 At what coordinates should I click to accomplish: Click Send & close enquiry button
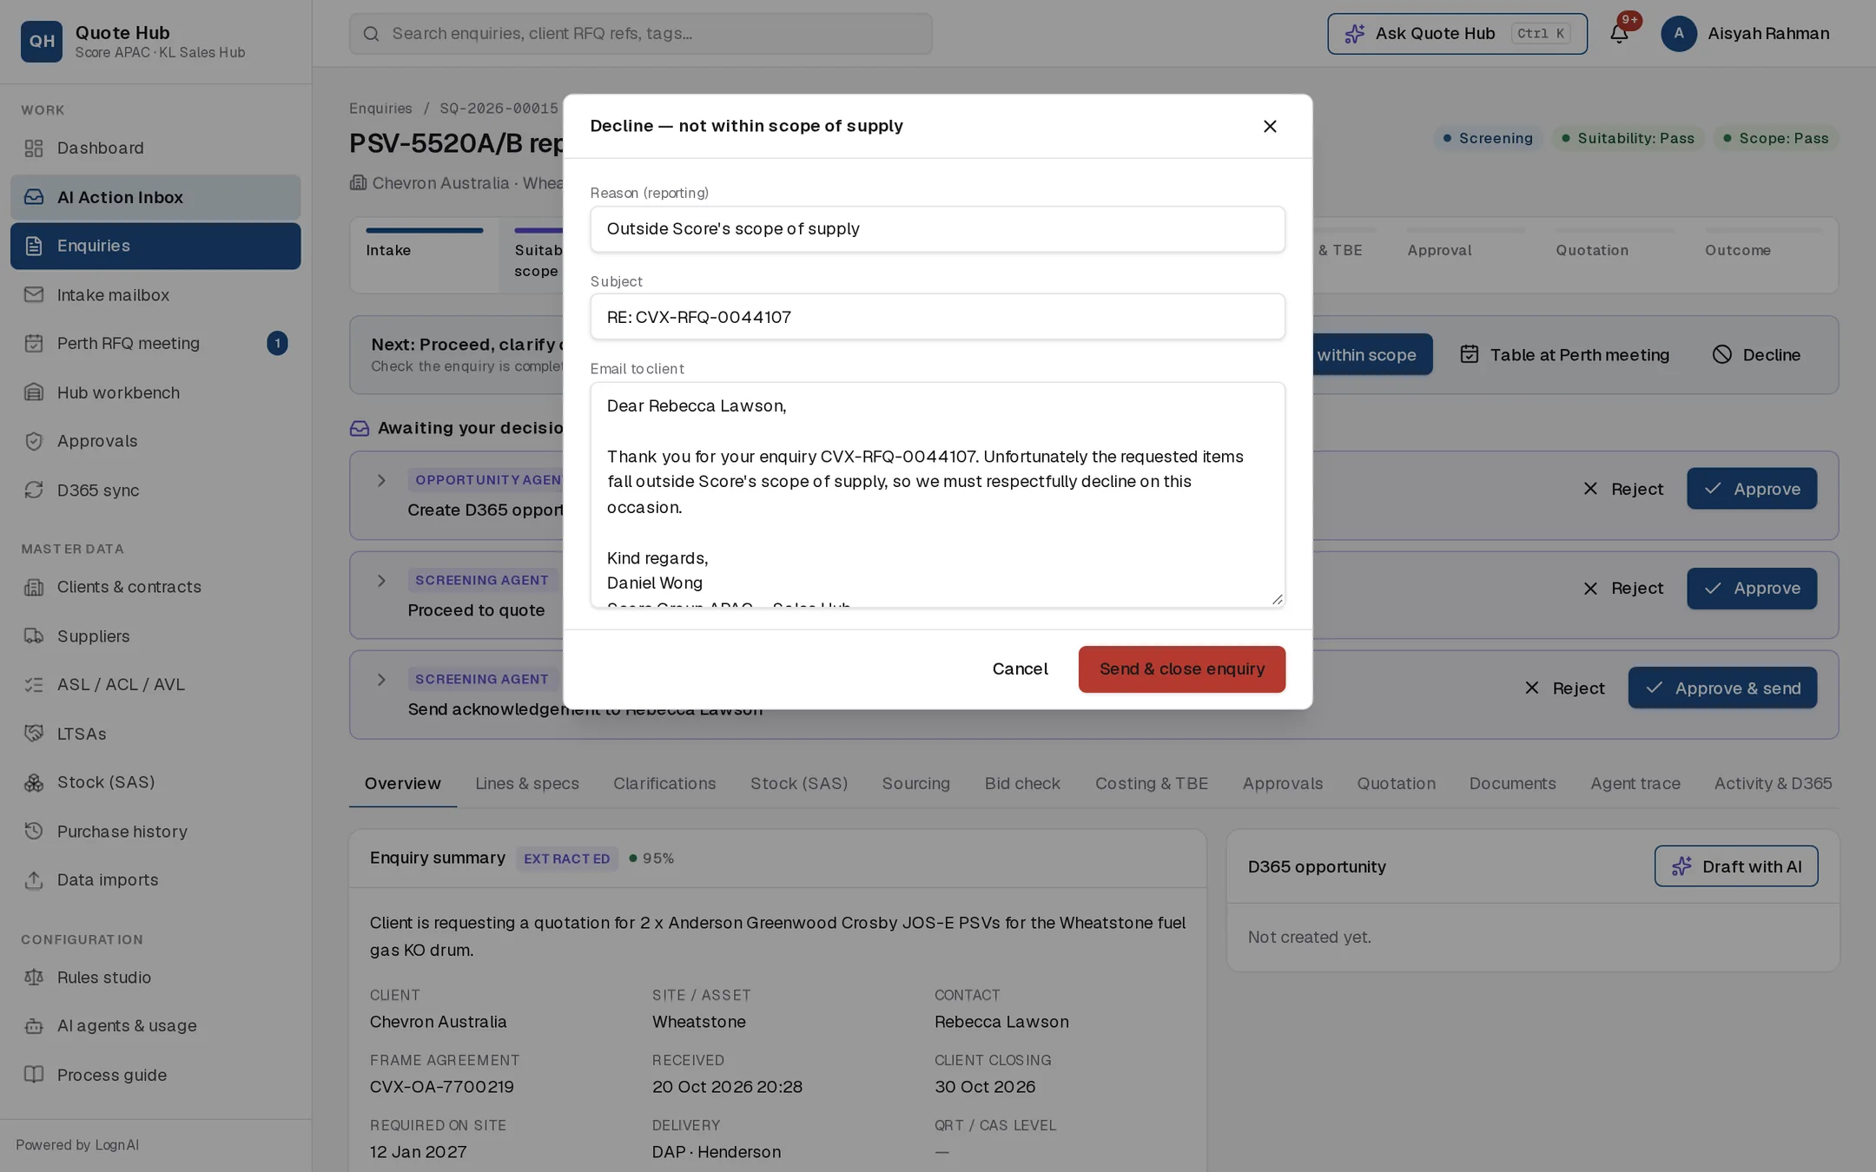click(1181, 669)
